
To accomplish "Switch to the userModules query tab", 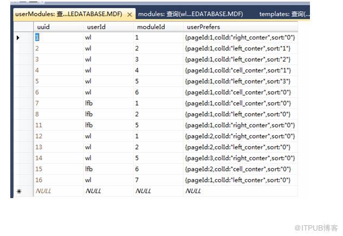I will point(74,14).
